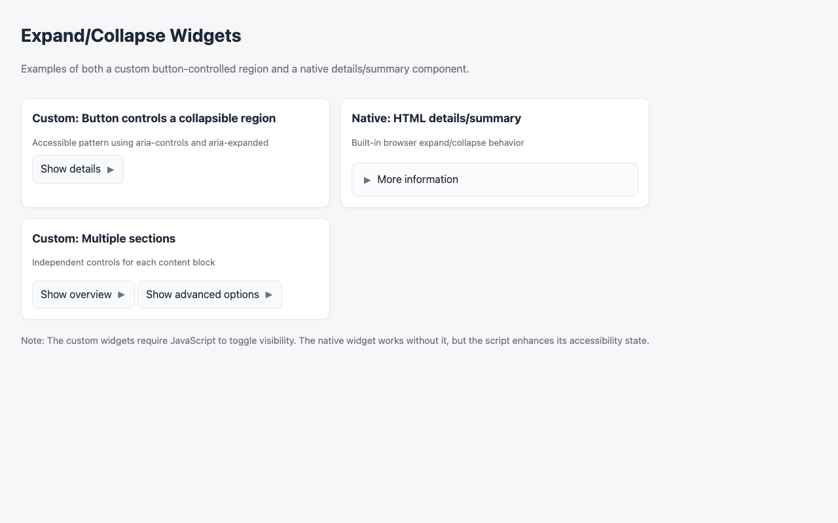The width and height of the screenshot is (838, 523).
Task: Click the aria-controls description text
Action: (x=151, y=143)
